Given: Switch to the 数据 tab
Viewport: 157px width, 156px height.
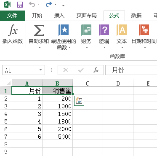Looking at the screenshot, I should click(x=136, y=16).
